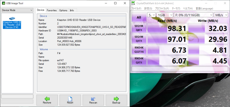The image size is (230, 107).
Task: Open the 言語(Language) menu in CrystalDiskMark
Action: (204, 9)
